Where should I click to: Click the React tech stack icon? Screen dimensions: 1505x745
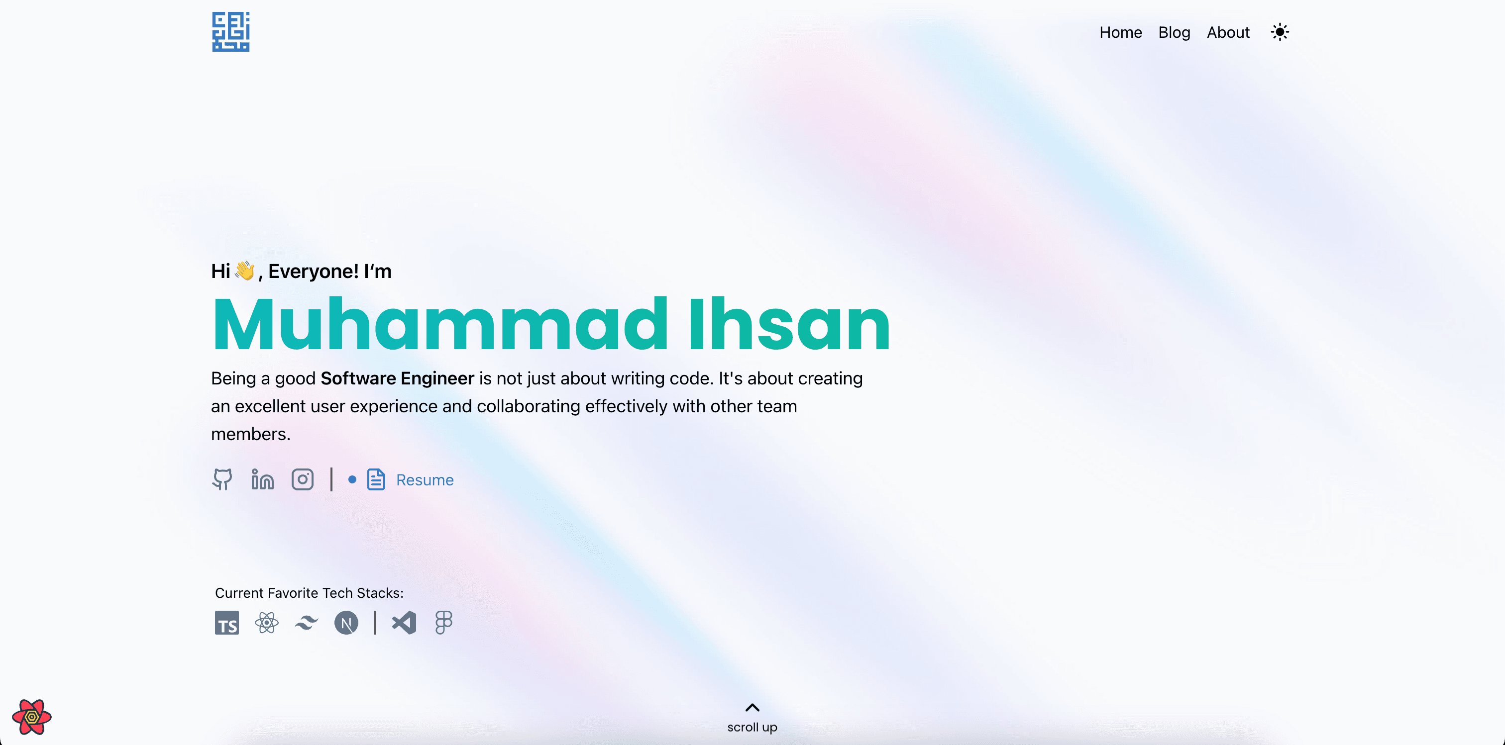click(x=268, y=622)
